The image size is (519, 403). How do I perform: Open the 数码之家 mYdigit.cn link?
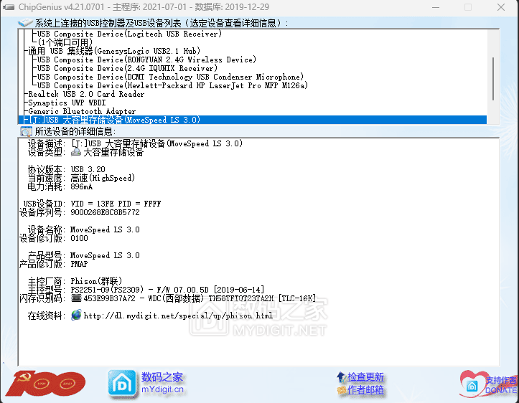coord(162,383)
